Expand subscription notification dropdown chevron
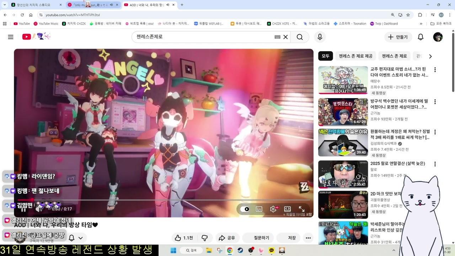Screen dimensions: 455x256 tap(81, 238)
